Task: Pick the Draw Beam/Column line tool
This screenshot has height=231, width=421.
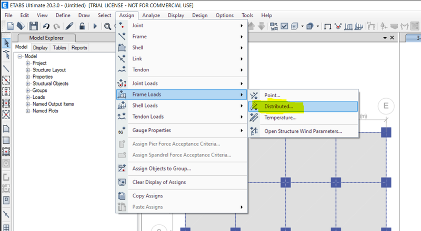Action: [x=6, y=69]
